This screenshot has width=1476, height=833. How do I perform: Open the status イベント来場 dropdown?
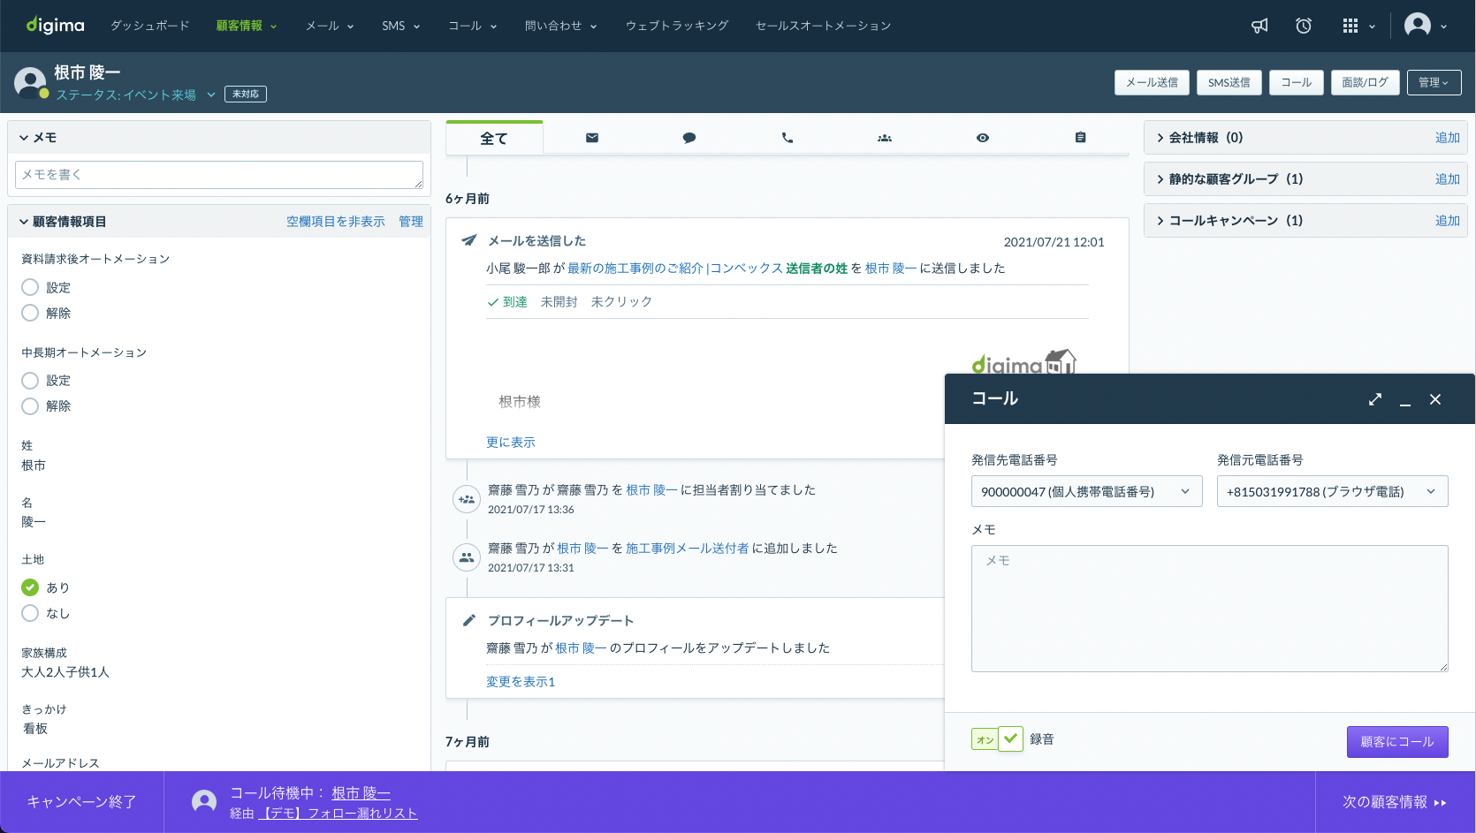(136, 95)
